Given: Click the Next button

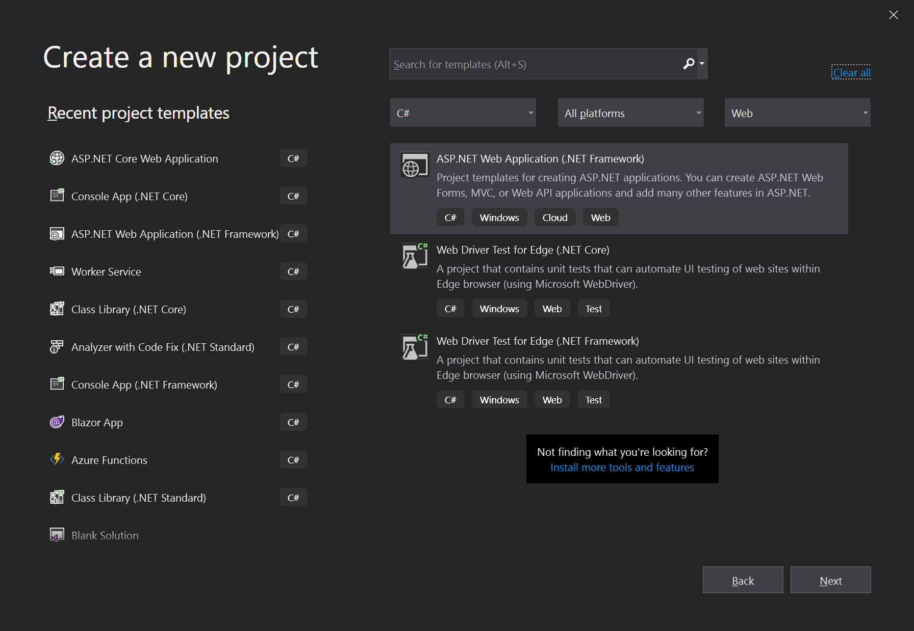Looking at the screenshot, I should tap(830, 580).
